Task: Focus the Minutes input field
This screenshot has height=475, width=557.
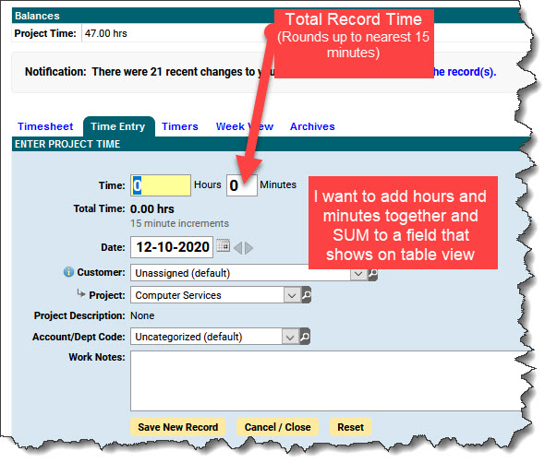Action: 242,185
